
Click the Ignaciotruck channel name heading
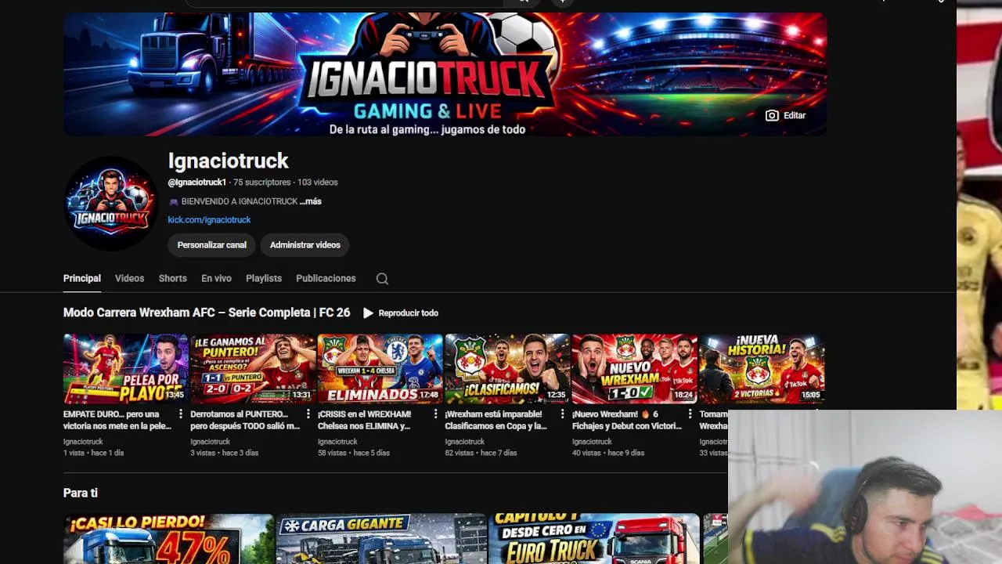coord(228,161)
